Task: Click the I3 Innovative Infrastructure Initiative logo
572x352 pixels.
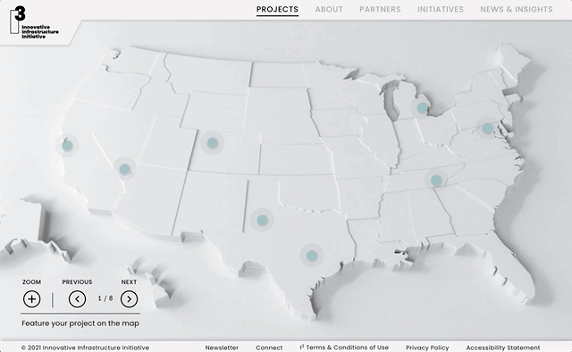Action: click(34, 21)
